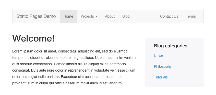
Task: Go to the About page
Action: pyautogui.click(x=110, y=16)
